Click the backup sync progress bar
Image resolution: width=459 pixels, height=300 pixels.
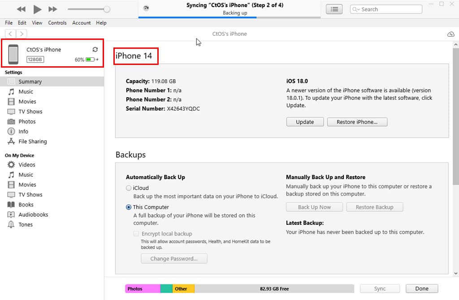pos(229,17)
